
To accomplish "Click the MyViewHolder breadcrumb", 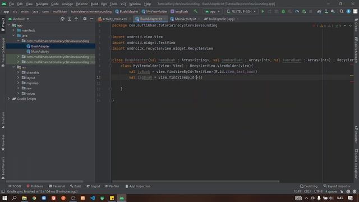I will 154,11.
